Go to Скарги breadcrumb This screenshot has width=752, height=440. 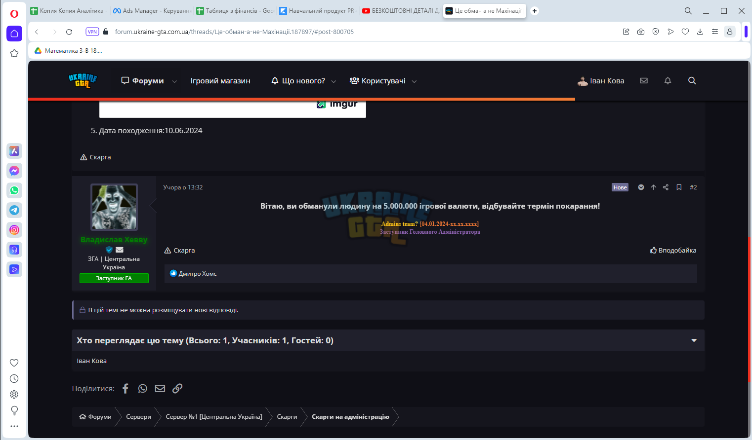coord(287,417)
